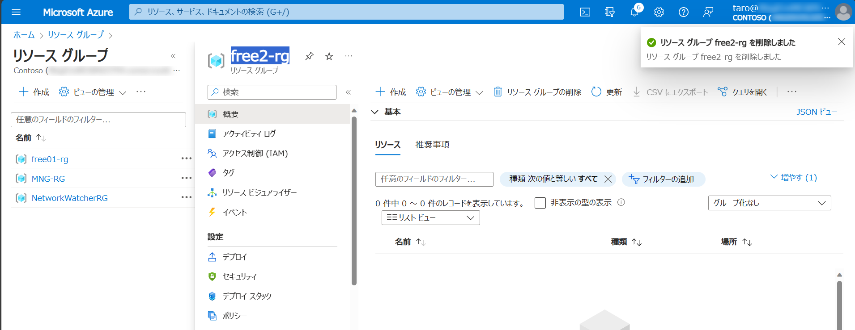Focus the side menu 検索 box
This screenshot has width=855, height=330.
(272, 92)
